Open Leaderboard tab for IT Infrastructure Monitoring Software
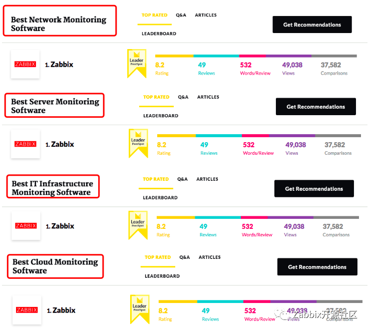Viewport: 369px width, 331px height. point(160,198)
